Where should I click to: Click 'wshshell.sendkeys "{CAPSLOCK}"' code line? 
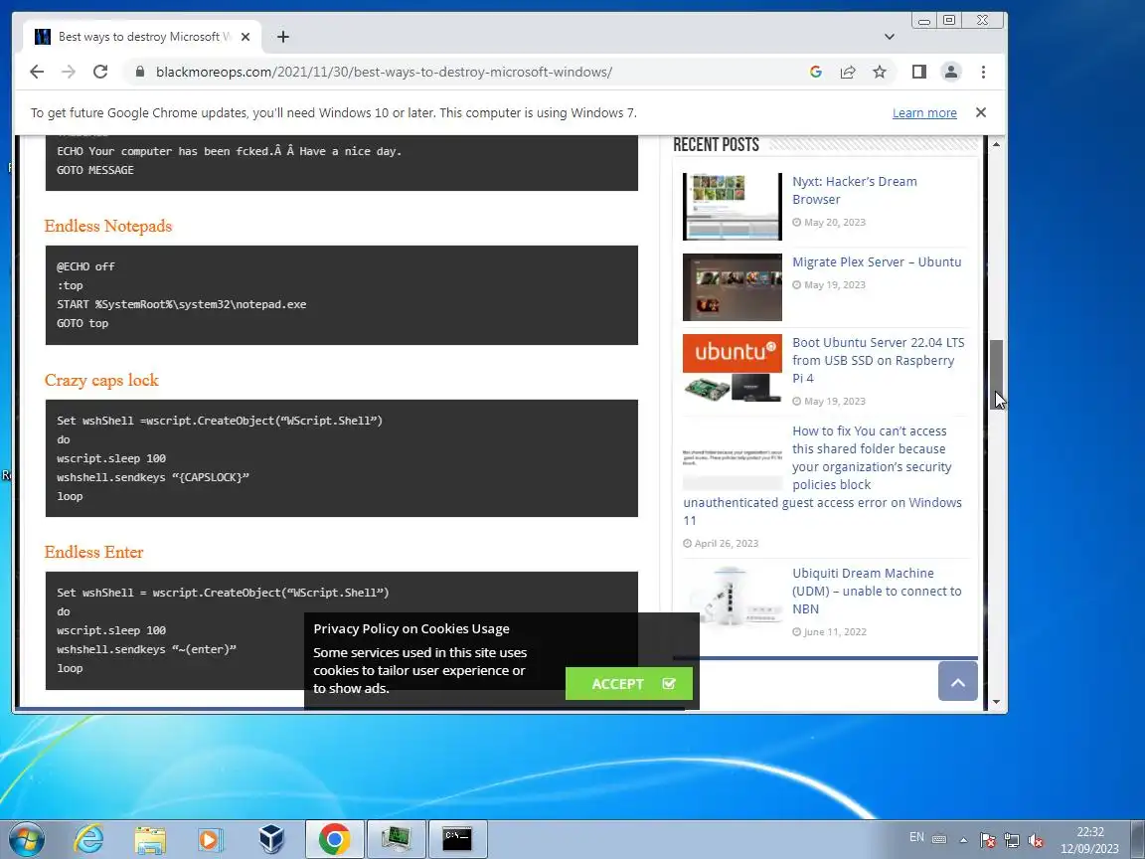153,477
